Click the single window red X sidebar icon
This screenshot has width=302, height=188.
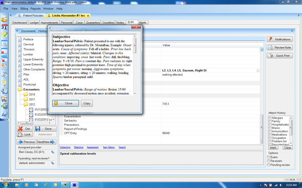pos(4,51)
